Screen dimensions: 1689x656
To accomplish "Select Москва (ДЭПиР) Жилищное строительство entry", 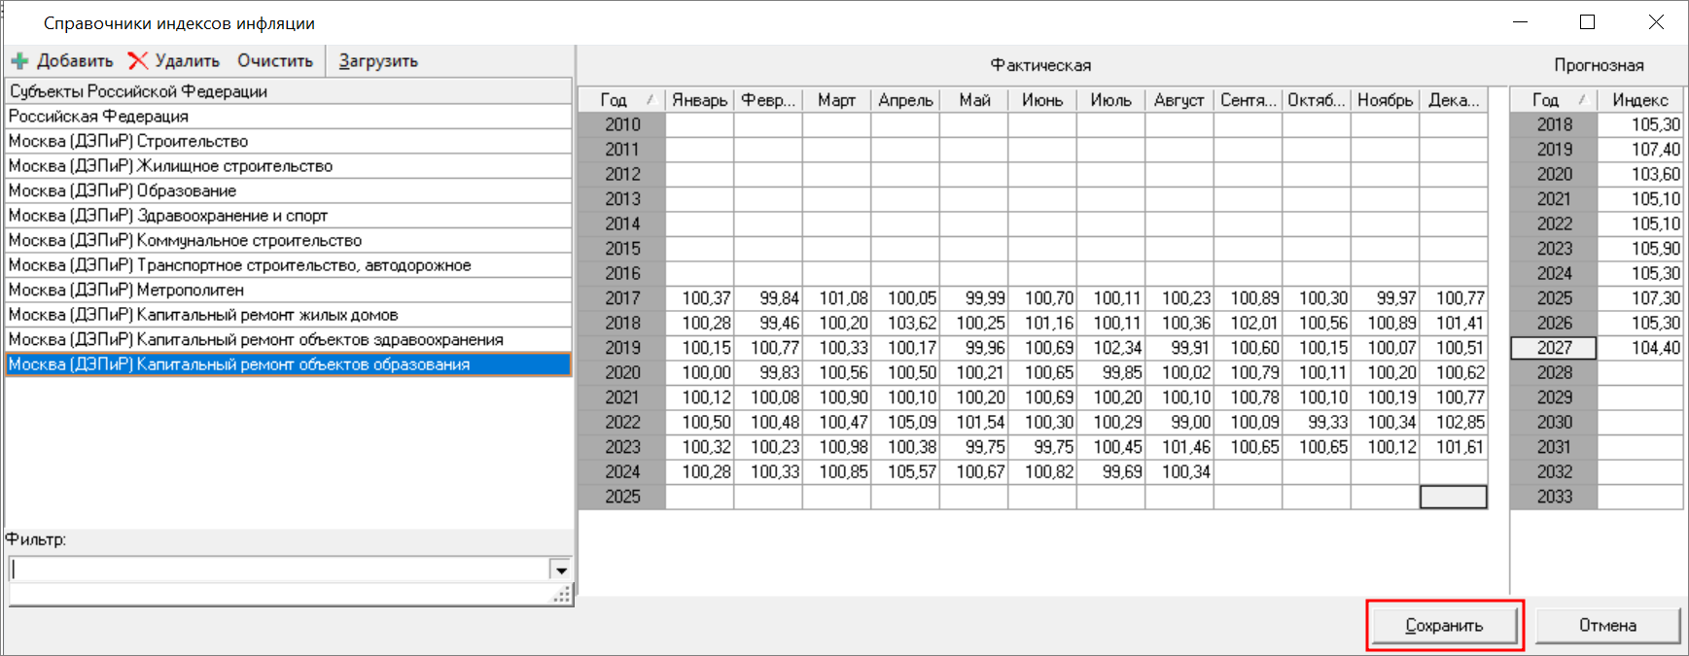I will (170, 166).
